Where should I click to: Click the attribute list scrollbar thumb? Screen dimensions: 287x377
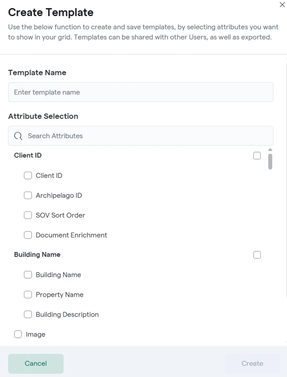click(270, 161)
